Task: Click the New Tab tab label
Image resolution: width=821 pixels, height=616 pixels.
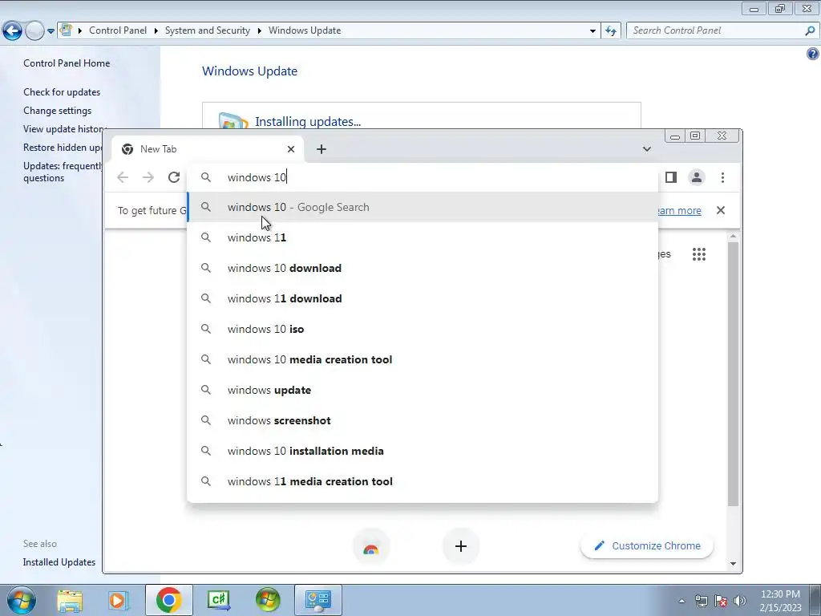Action: 158,149
